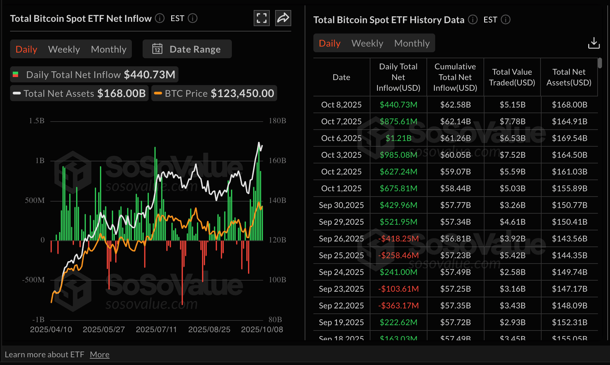Click info icon next to chart EST label
The width and height of the screenshot is (610, 365).
193,18
